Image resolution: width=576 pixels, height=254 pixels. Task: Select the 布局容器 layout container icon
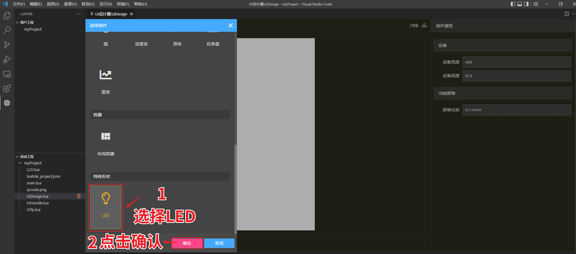click(106, 136)
